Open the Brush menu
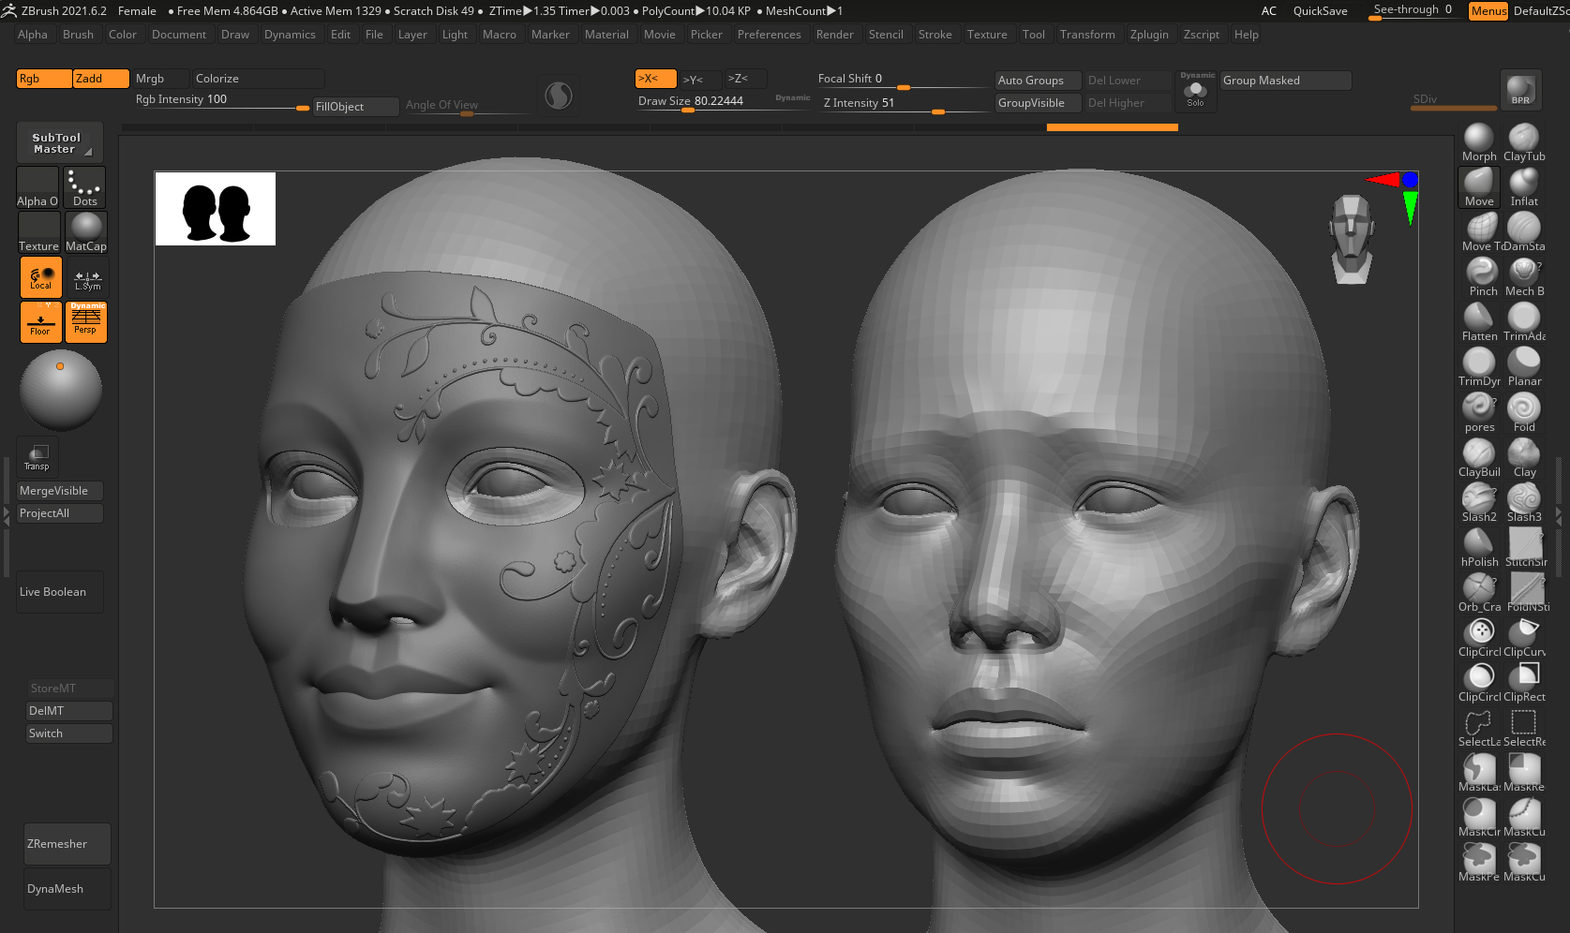Viewport: 1570px width, 933px height. 78,35
